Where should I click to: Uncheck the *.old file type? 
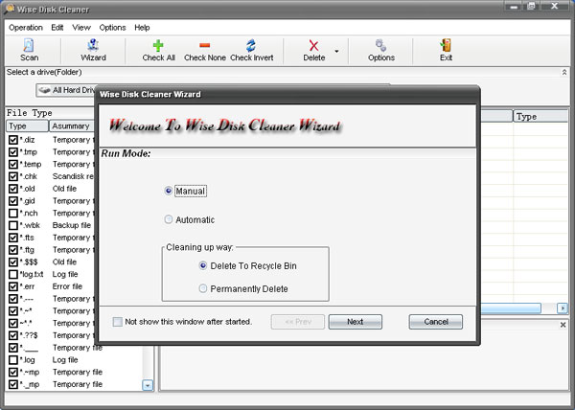pyautogui.click(x=13, y=189)
